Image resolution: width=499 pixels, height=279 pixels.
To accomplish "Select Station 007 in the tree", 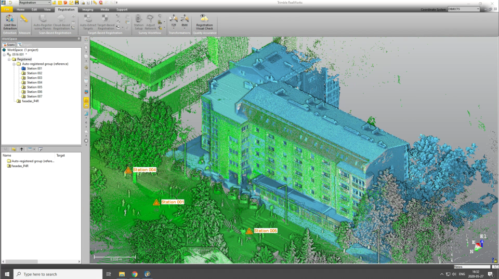I will pyautogui.click(x=34, y=96).
